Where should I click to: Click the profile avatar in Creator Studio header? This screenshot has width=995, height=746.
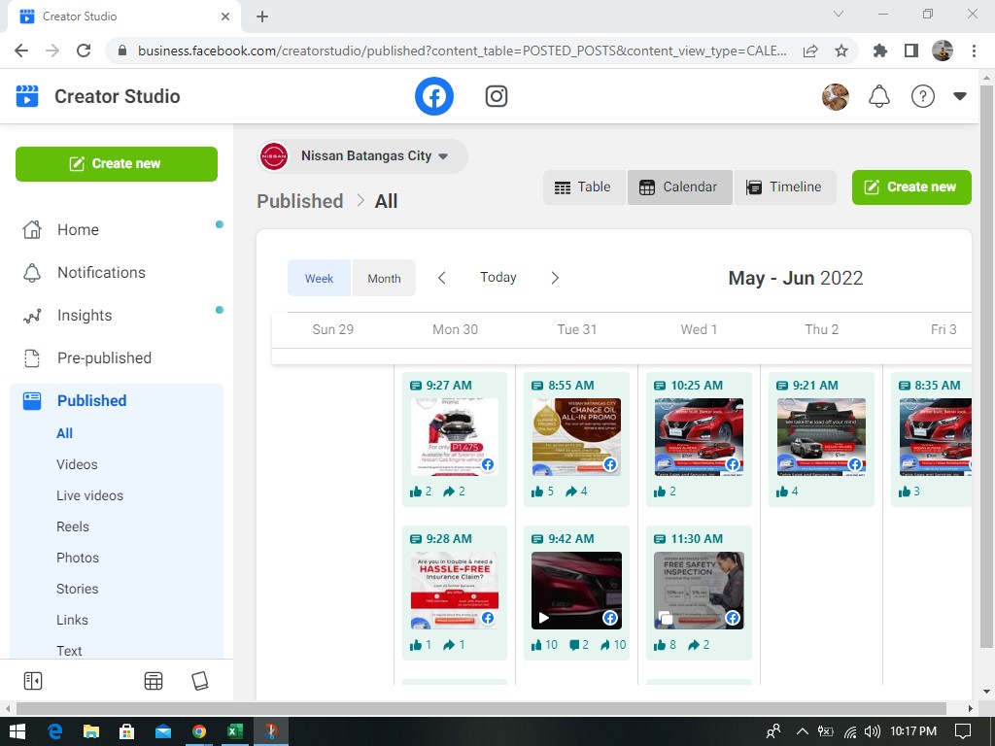coord(835,96)
